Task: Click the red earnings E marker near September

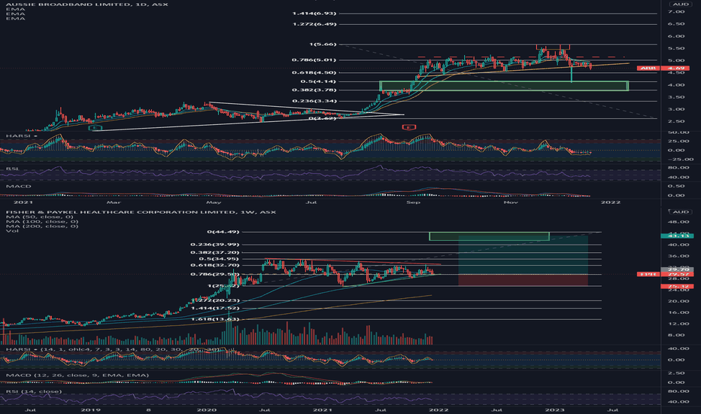Action: click(408, 127)
